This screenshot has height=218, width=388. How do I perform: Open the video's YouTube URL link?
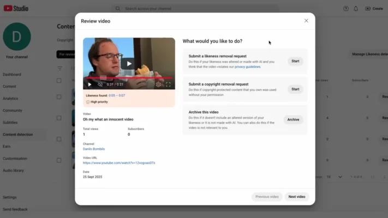(x=119, y=162)
